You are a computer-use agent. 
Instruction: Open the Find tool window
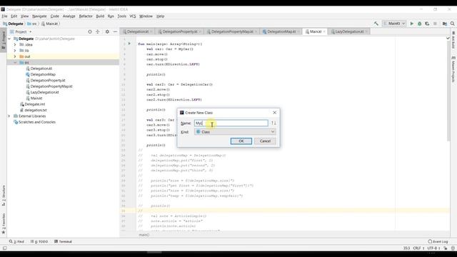pos(16,241)
